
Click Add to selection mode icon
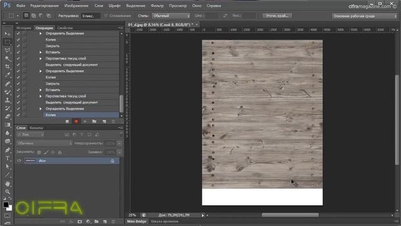tap(33, 16)
